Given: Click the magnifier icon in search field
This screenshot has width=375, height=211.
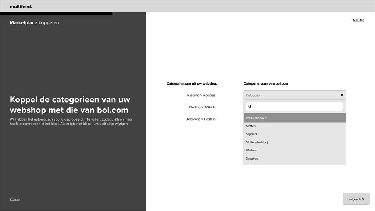Looking at the screenshot, I should pos(250,107).
